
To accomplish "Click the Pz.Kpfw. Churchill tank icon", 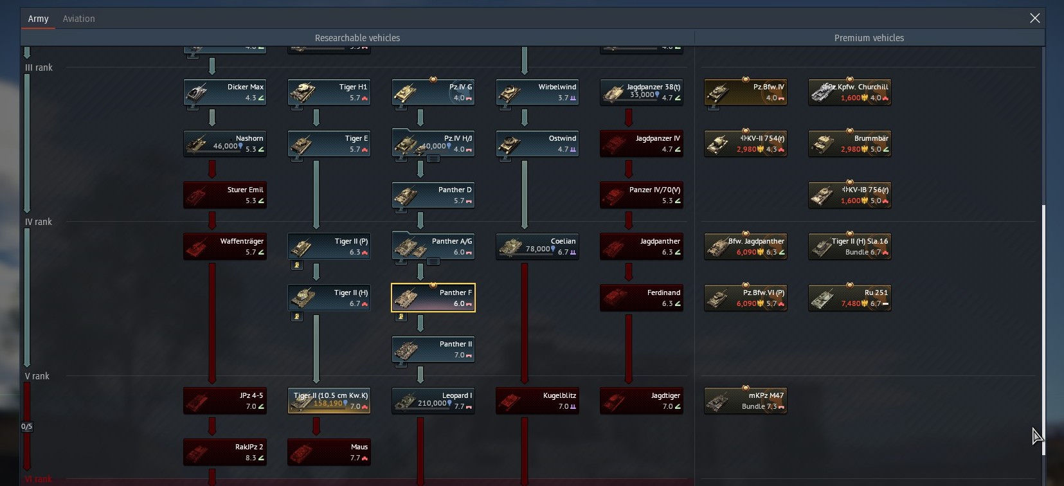I will [822, 93].
